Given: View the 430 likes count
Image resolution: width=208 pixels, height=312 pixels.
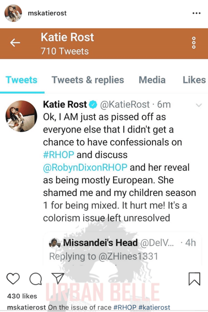Looking at the screenshot, I should pyautogui.click(x=21, y=296).
